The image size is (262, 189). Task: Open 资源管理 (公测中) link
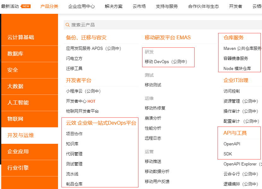coord(241,101)
